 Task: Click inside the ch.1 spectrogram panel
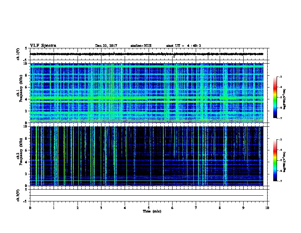147,93
